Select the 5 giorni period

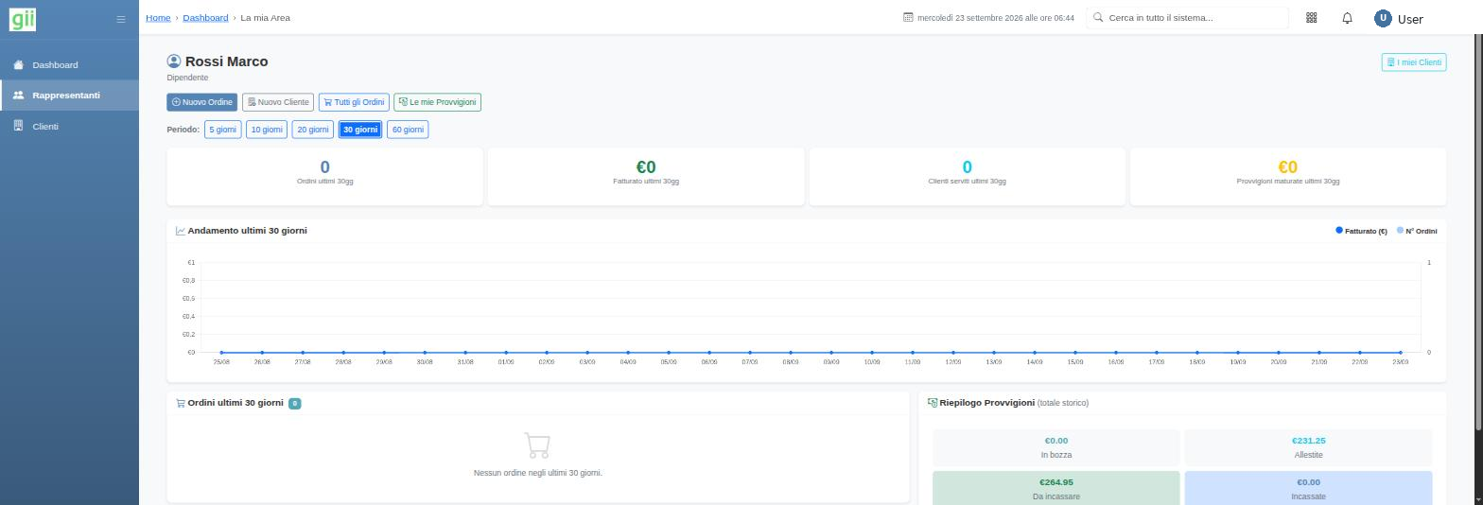tap(223, 130)
